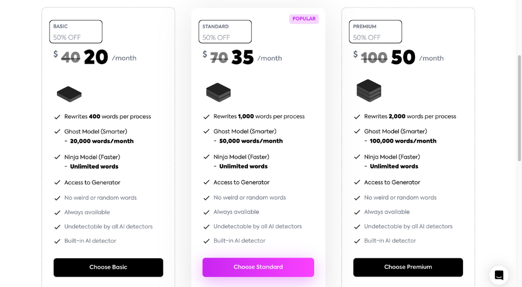The height and width of the screenshot is (287, 522).
Task: Click 'Undetectable by all AI detectors' in Basic
Action: coord(108,227)
